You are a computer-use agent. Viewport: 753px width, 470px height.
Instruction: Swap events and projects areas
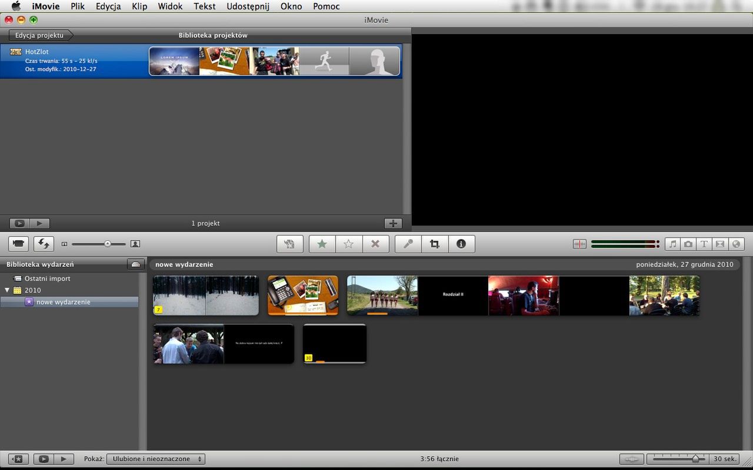click(43, 243)
